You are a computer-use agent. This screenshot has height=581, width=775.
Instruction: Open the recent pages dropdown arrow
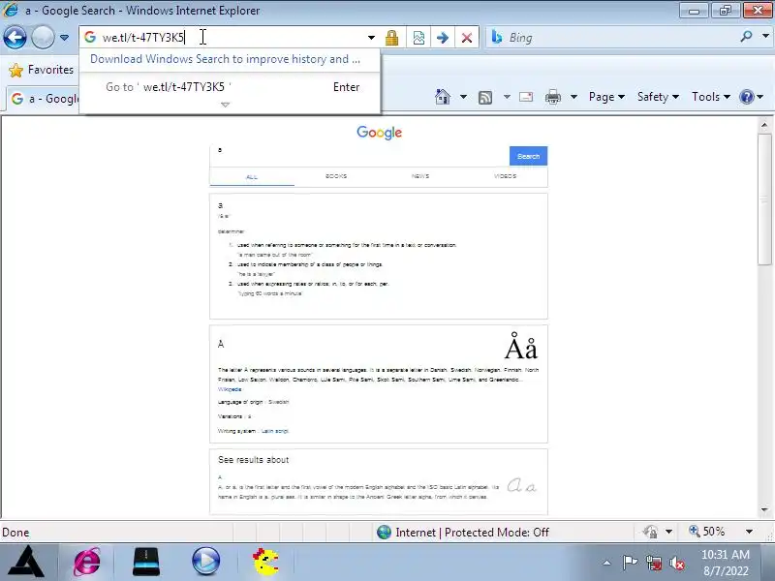[64, 38]
